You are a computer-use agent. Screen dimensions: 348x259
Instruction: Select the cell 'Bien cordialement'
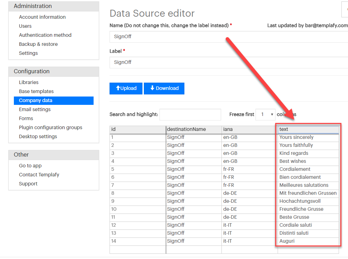pyautogui.click(x=308, y=177)
